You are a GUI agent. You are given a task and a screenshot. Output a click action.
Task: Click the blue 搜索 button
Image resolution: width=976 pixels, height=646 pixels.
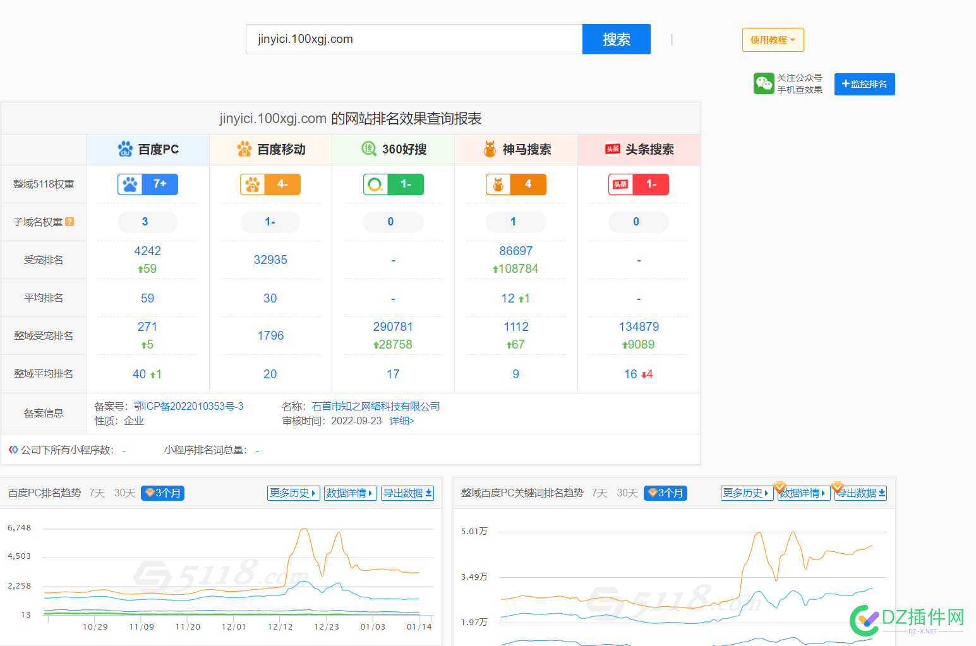pos(617,39)
